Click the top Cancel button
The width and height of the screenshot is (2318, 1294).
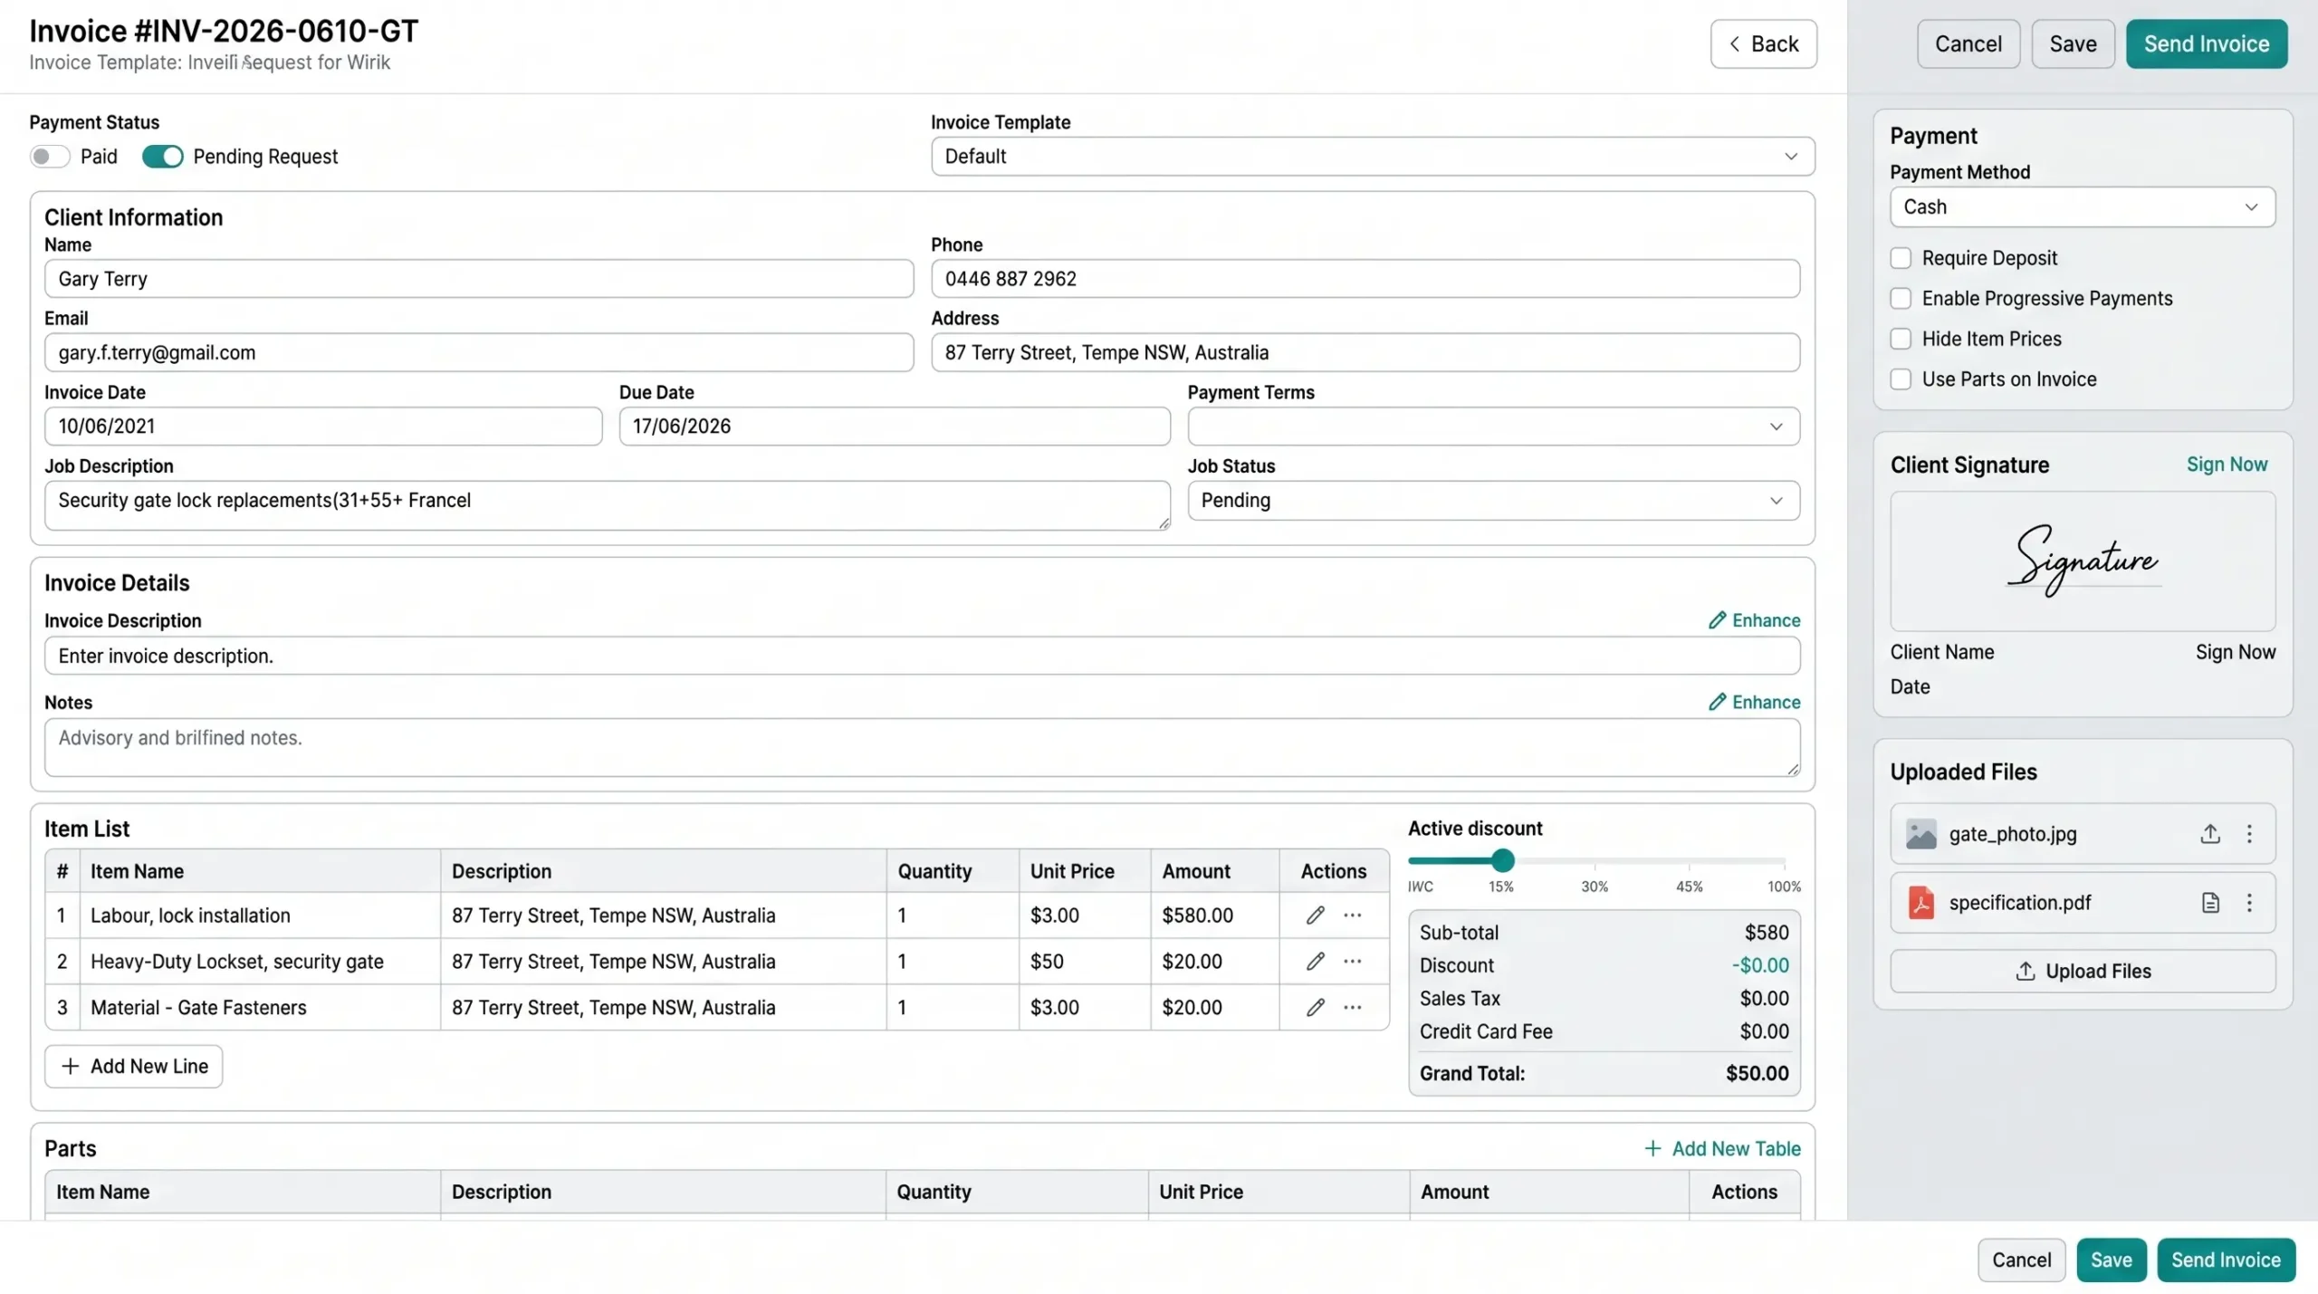[x=1968, y=43]
